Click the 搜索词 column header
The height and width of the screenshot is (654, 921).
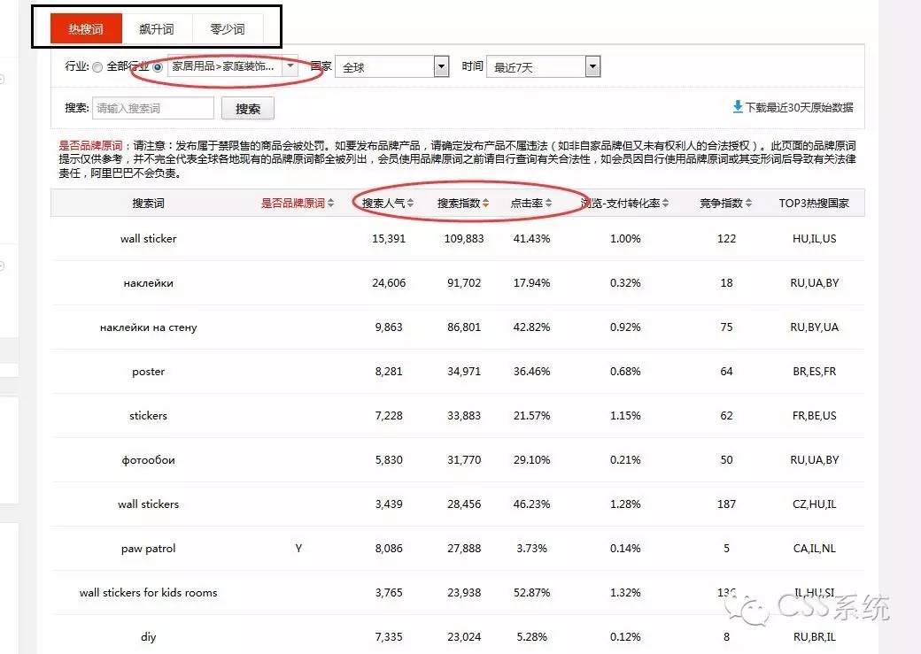pos(148,204)
